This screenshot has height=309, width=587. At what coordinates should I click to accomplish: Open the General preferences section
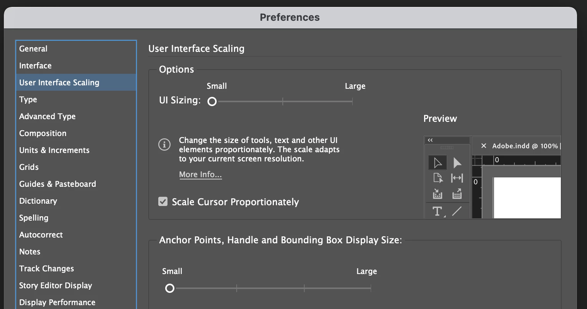[33, 49]
